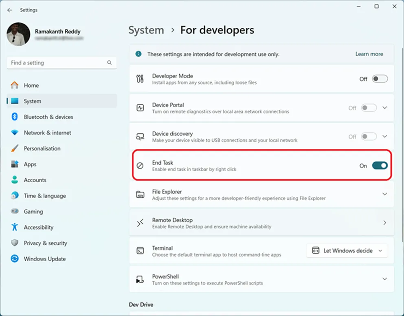The width and height of the screenshot is (404, 316).
Task: Expand the PowerShell settings chevron
Action: pyautogui.click(x=384, y=279)
